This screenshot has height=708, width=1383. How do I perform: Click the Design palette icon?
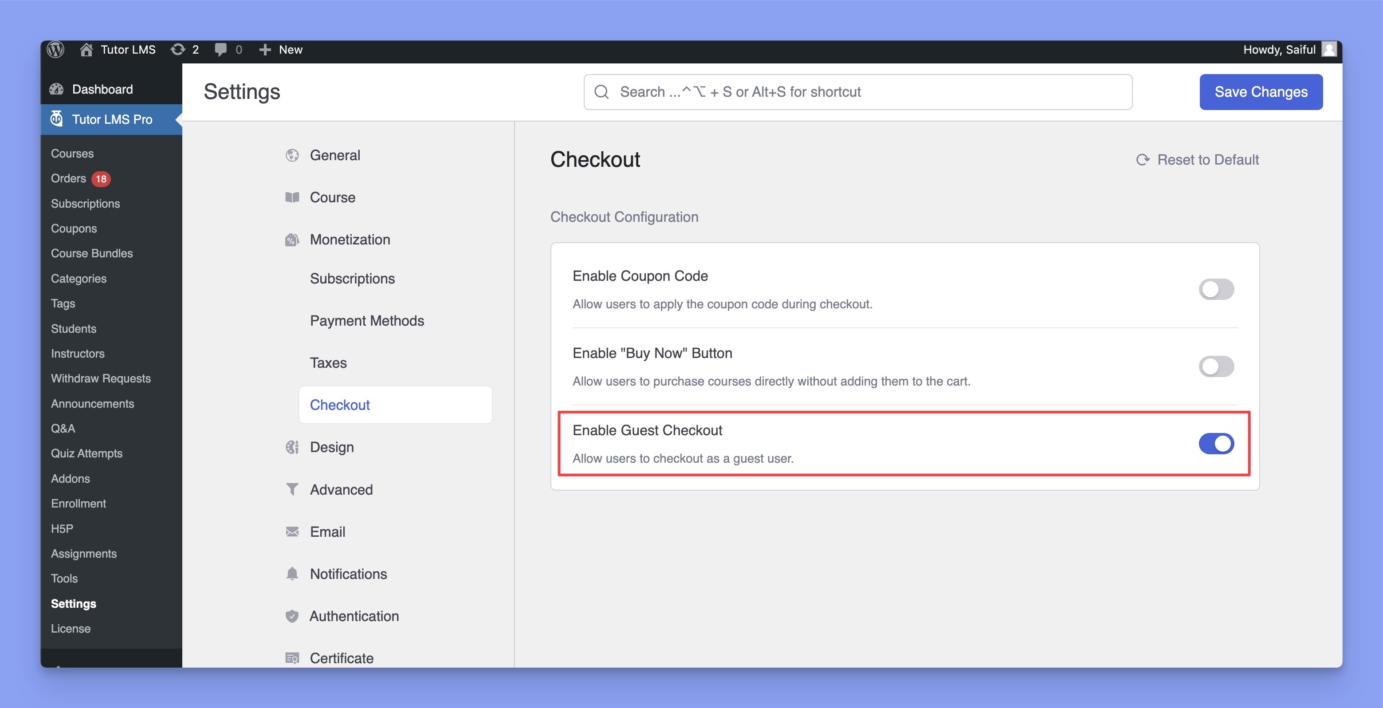(x=292, y=447)
